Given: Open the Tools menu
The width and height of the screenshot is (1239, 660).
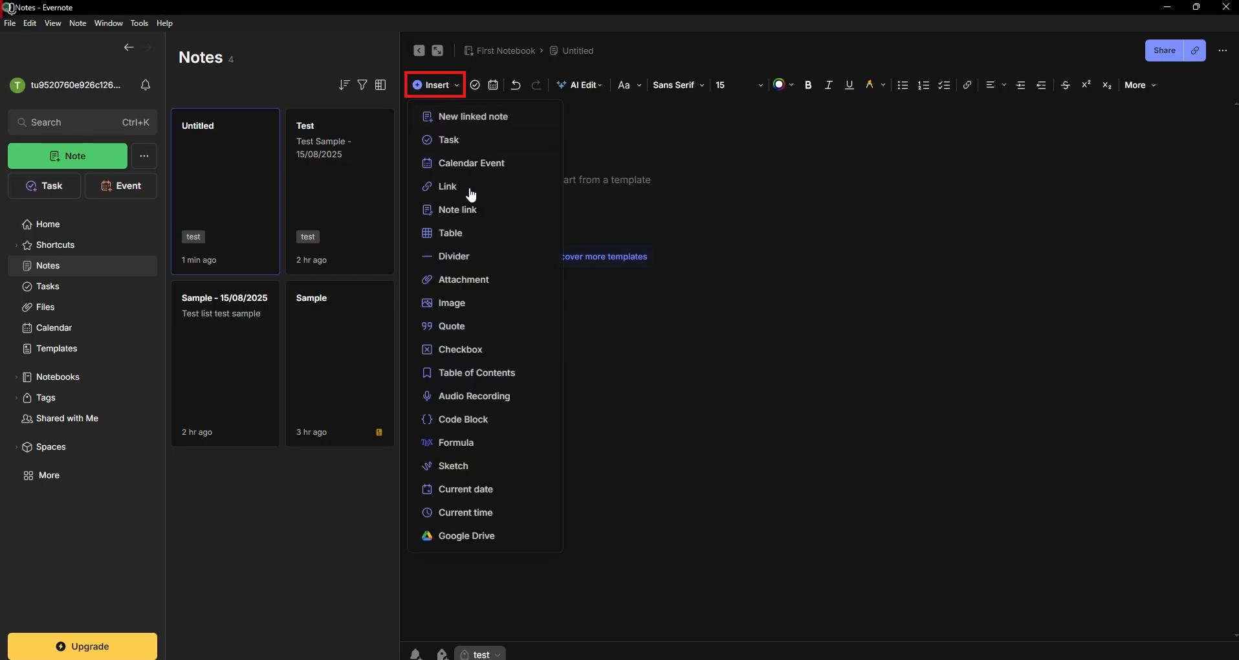Looking at the screenshot, I should [139, 23].
